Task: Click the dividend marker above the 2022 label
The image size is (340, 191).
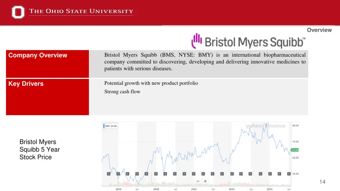Action: [232, 174]
